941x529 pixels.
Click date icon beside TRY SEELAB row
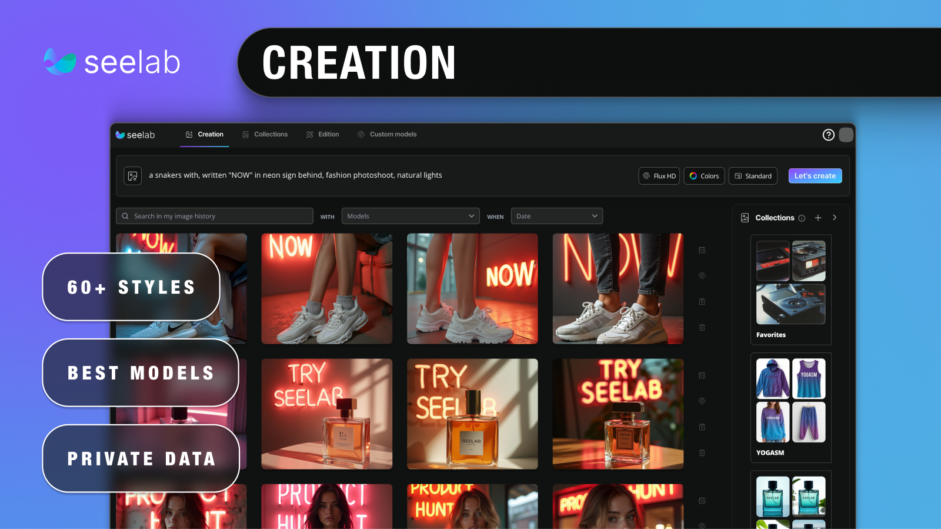702,375
